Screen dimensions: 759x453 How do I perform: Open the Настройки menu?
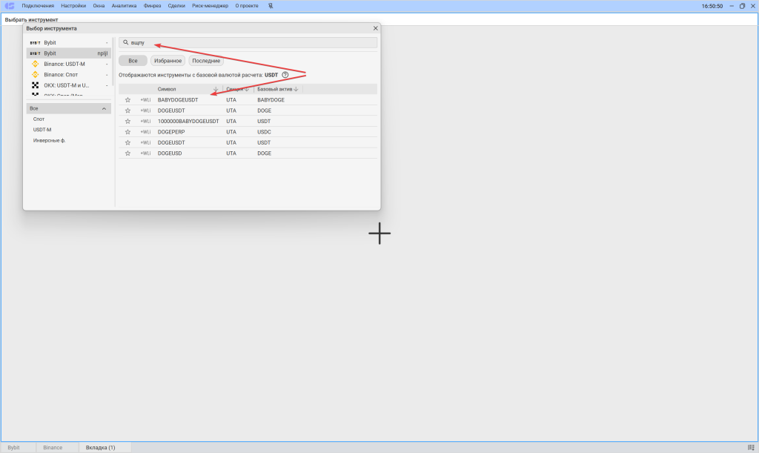73,6
